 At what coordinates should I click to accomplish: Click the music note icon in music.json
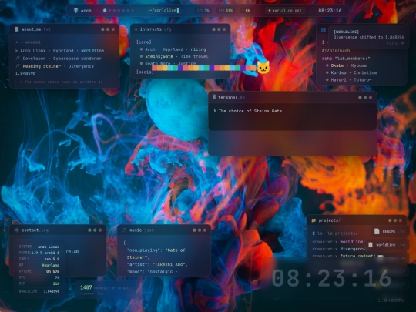[125, 230]
